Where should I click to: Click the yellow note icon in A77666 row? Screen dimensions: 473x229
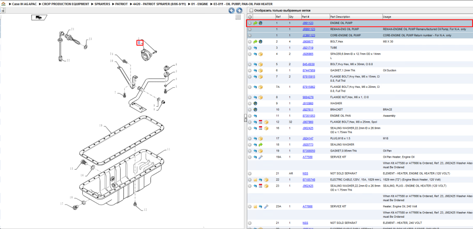255,207
